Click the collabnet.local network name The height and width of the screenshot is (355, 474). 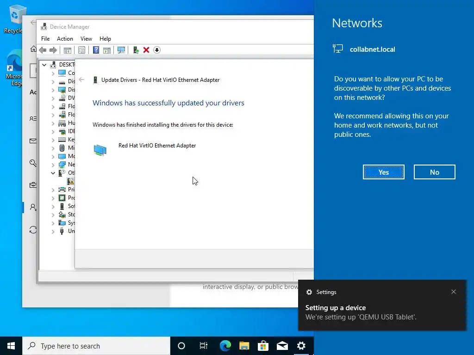coord(373,49)
